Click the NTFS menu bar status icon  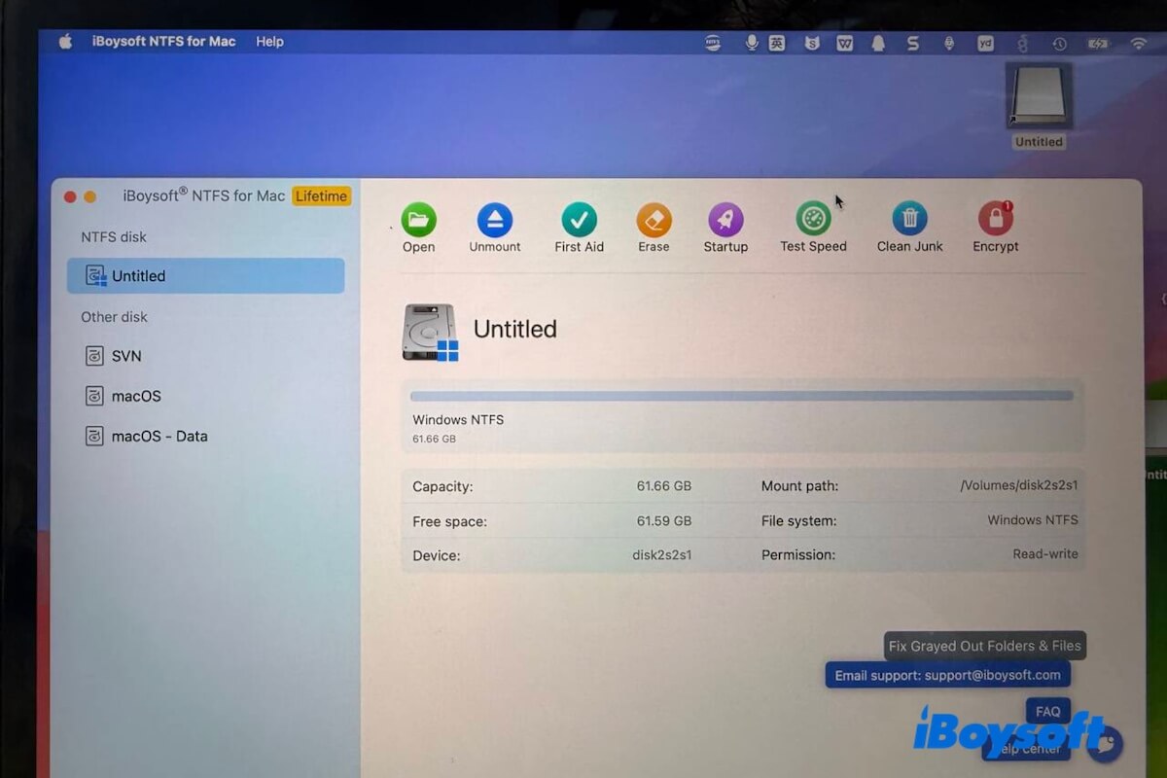[714, 43]
